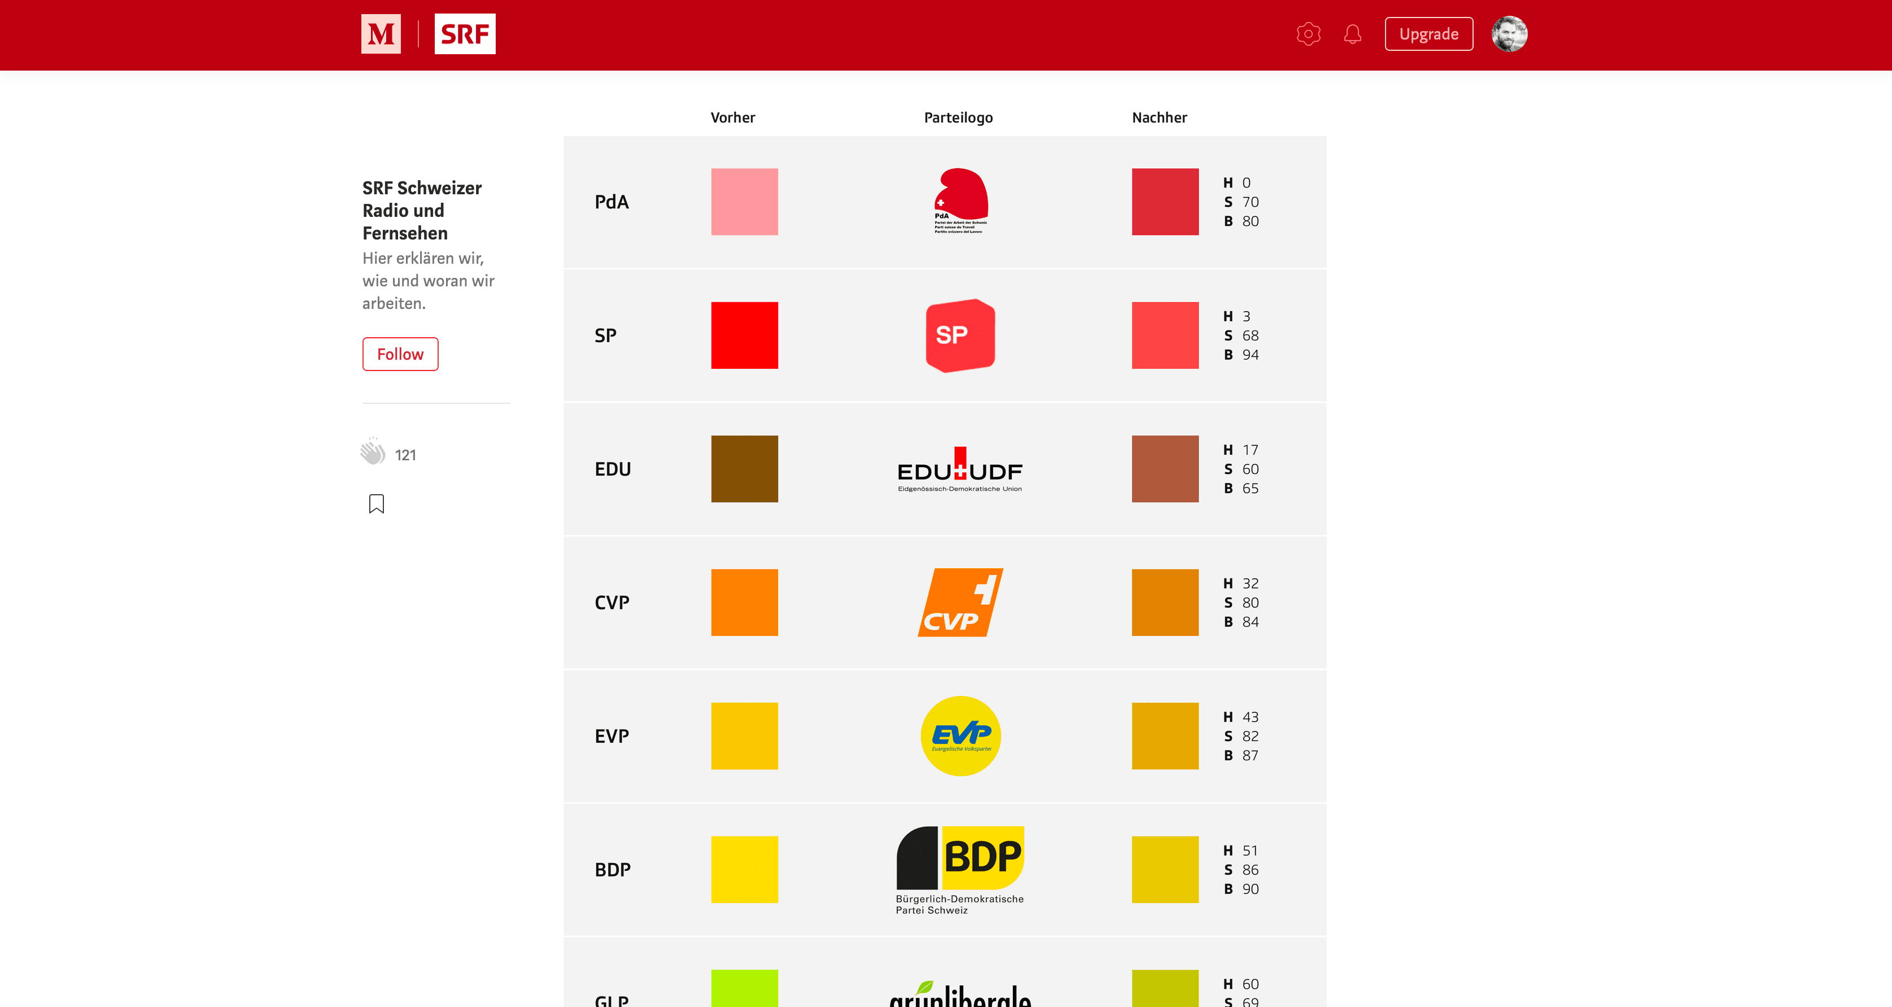Screen dimensions: 1892x1007
Task: Click the EDU hue value 17
Action: pos(1250,450)
